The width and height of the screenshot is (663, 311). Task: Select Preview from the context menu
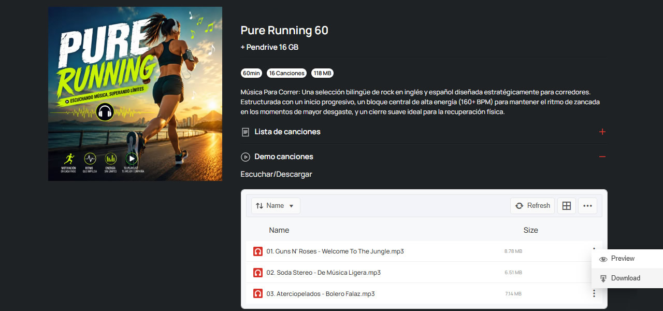627,259
